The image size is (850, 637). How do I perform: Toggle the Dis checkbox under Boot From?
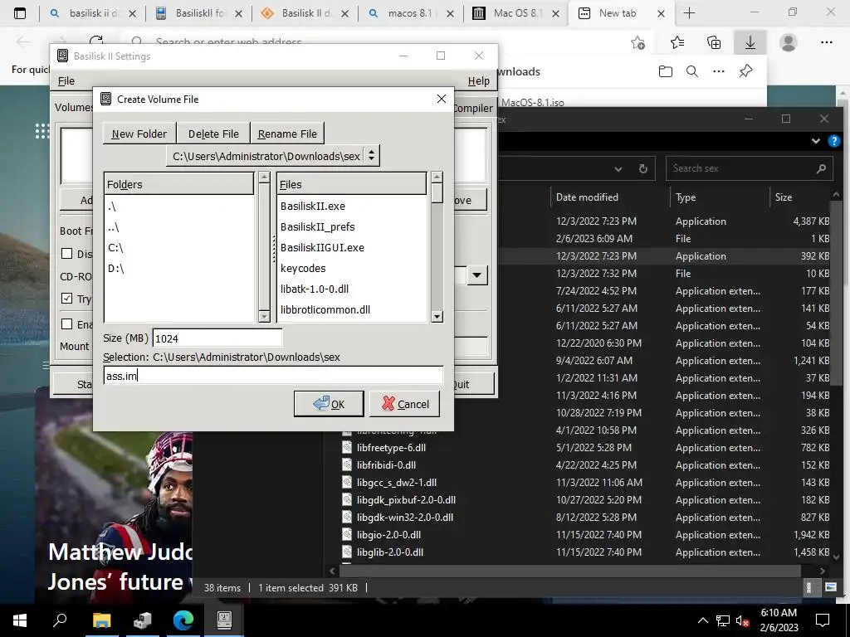pos(66,254)
